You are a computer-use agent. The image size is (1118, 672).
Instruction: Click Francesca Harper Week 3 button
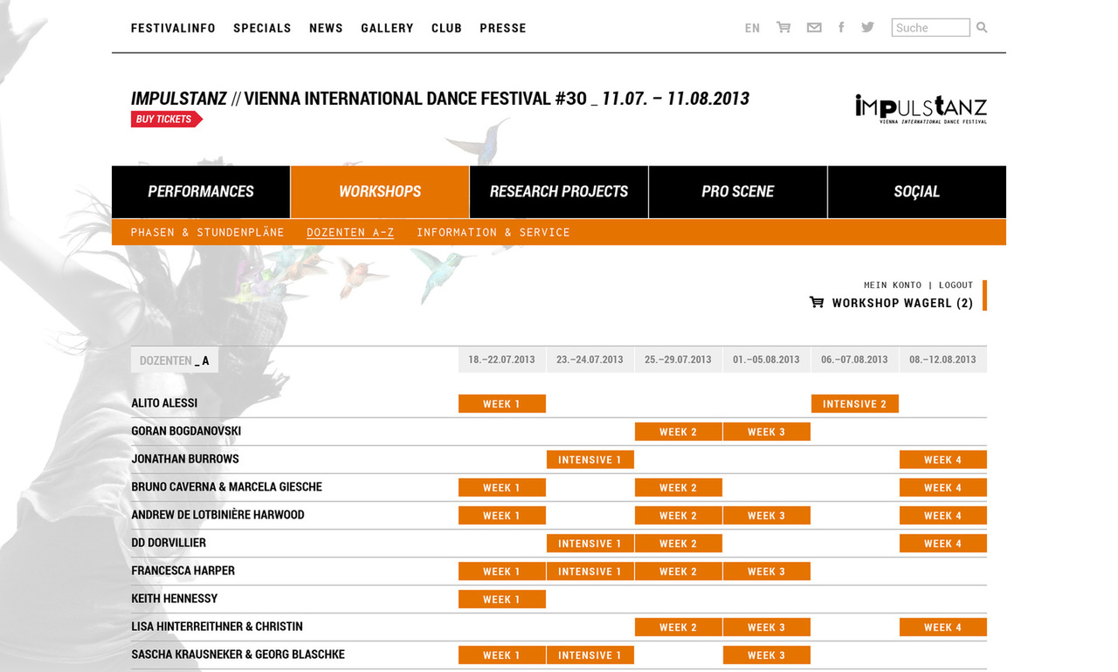click(x=766, y=572)
